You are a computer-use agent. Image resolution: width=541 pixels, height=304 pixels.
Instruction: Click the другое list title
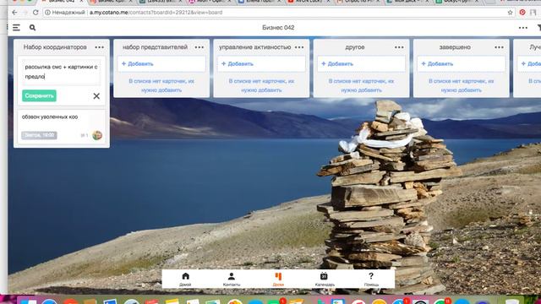(355, 47)
